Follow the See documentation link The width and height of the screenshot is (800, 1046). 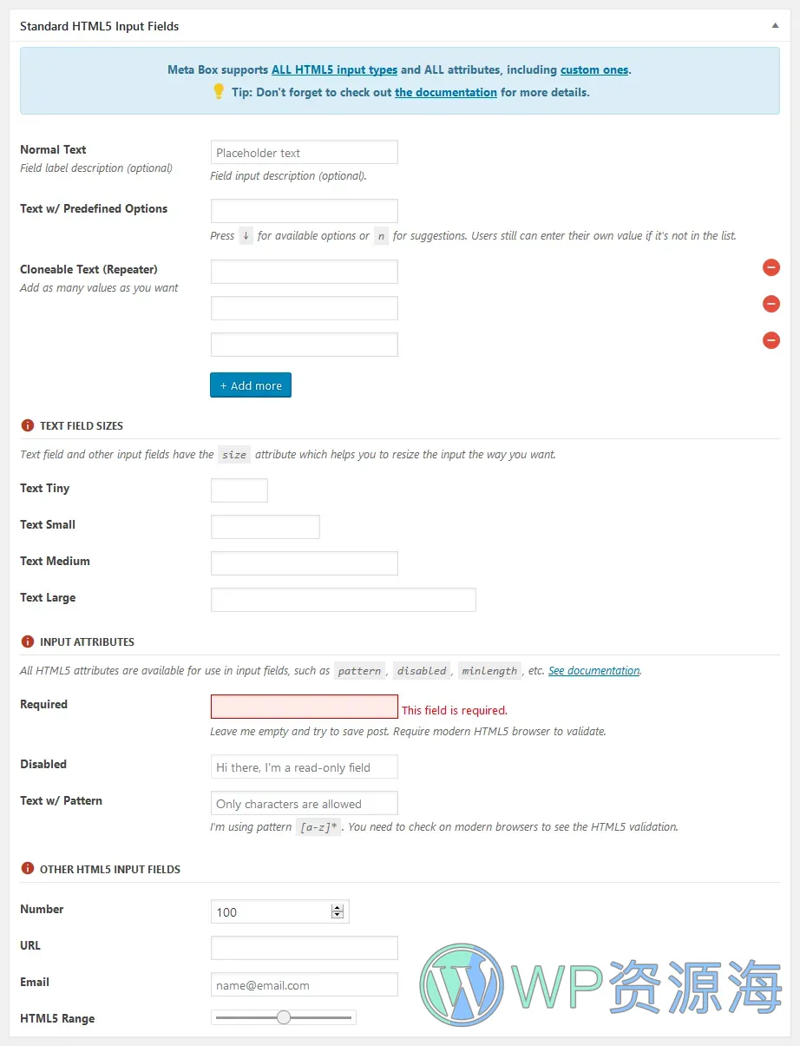tap(593, 671)
